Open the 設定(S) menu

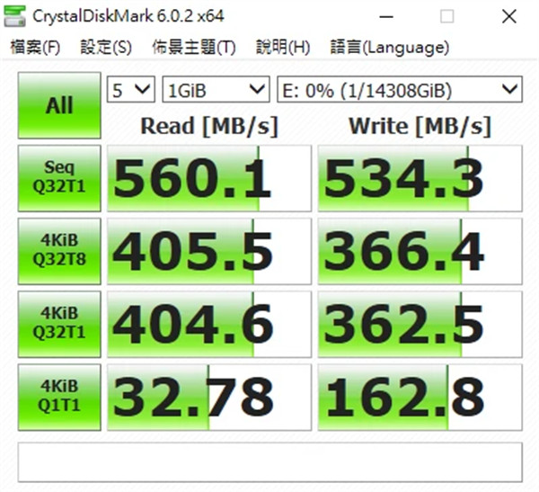pyautogui.click(x=106, y=47)
